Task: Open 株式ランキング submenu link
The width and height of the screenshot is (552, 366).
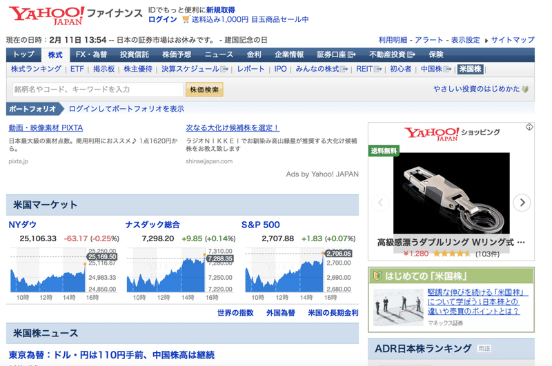Action: 37,69
